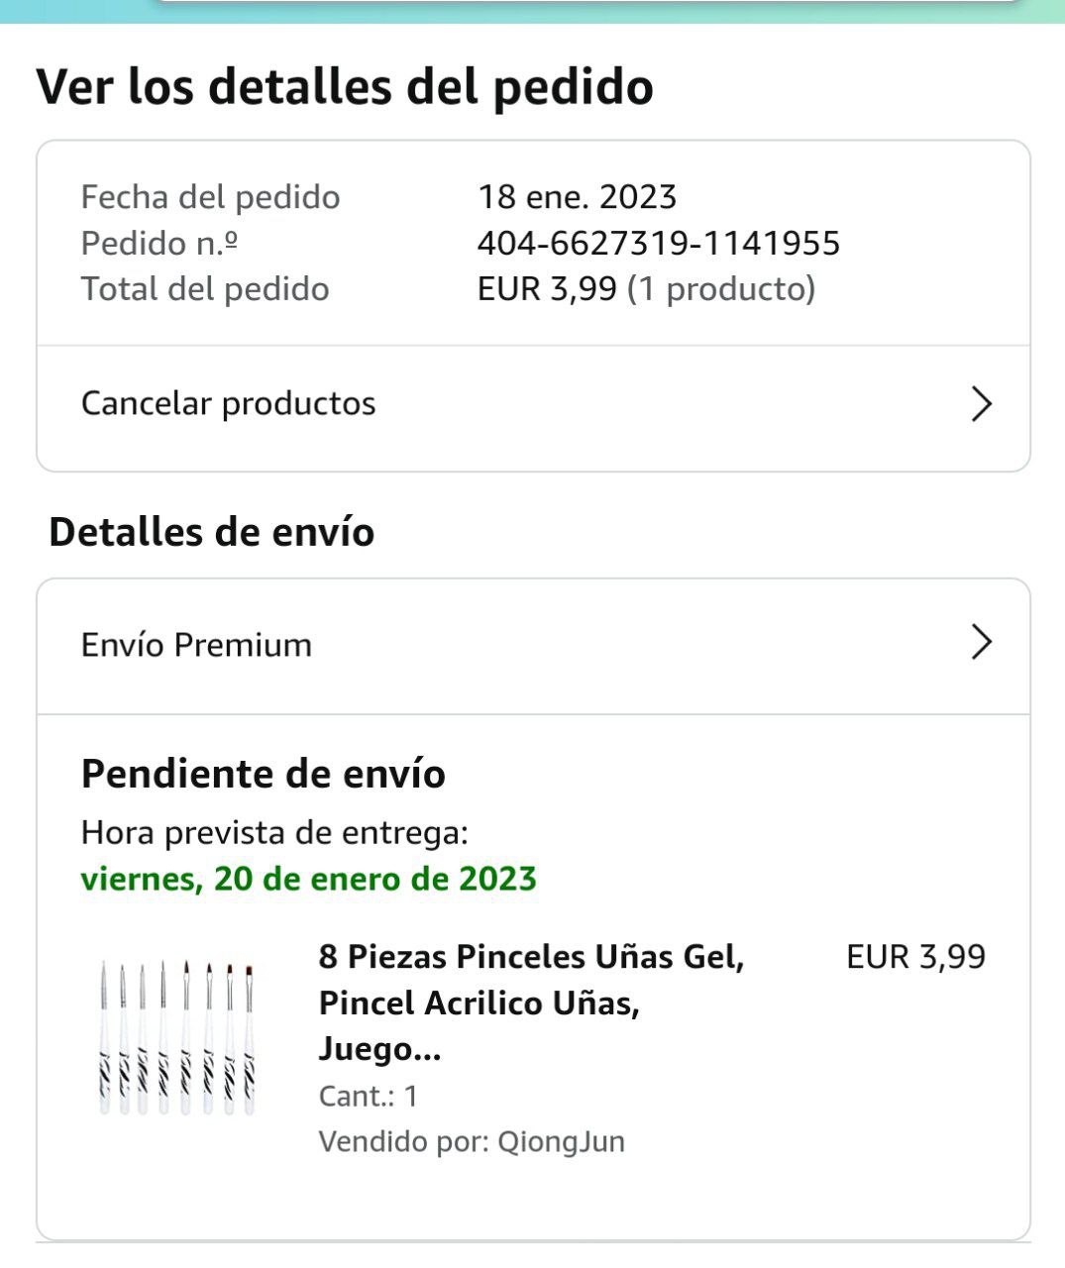Select the order number 404-6627319-1141955

(659, 243)
